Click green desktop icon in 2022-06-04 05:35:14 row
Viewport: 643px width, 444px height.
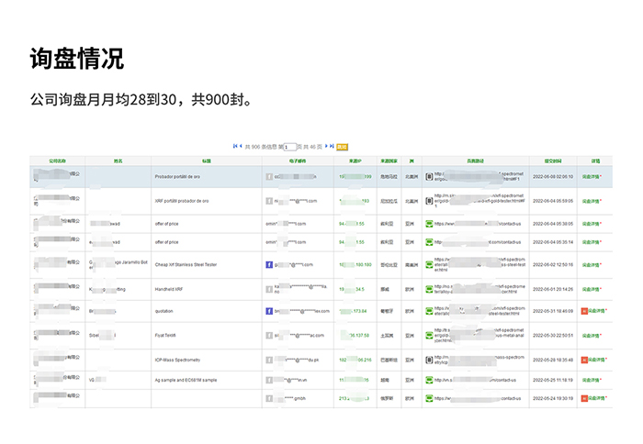[429, 242]
